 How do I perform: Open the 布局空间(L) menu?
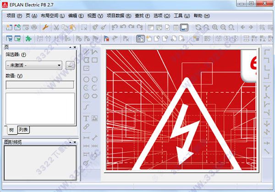(53, 16)
